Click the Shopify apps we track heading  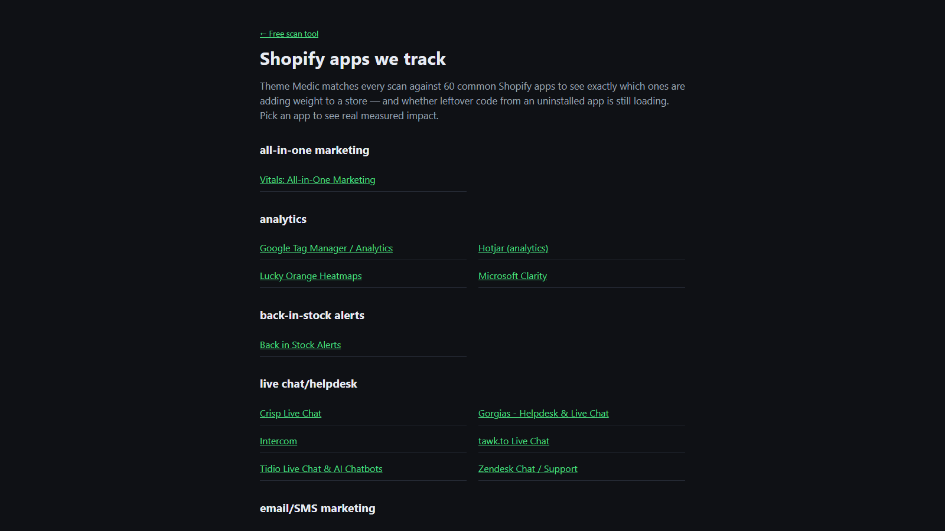pos(353,59)
